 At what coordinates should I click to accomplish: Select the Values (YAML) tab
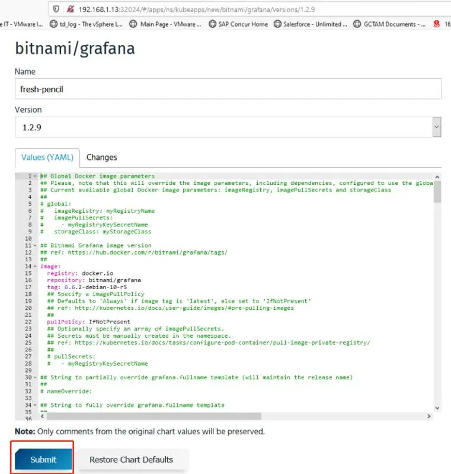47,158
